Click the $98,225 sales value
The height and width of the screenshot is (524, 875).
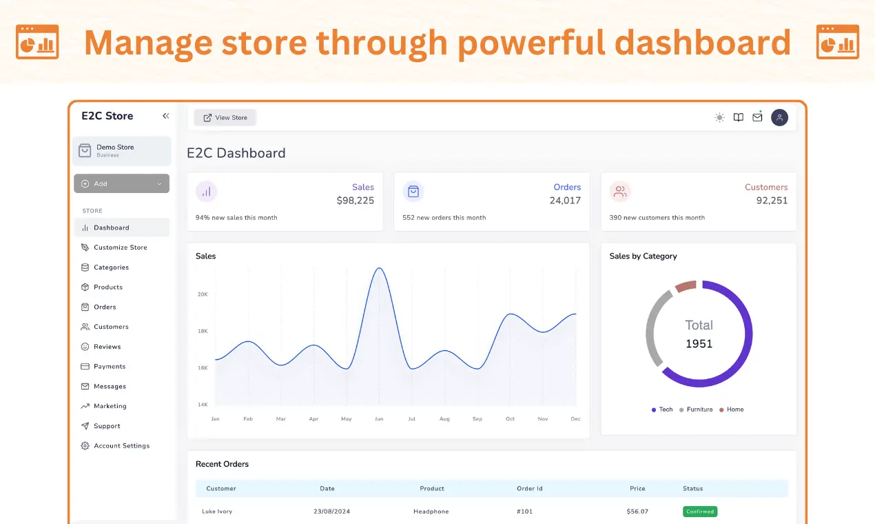(356, 201)
